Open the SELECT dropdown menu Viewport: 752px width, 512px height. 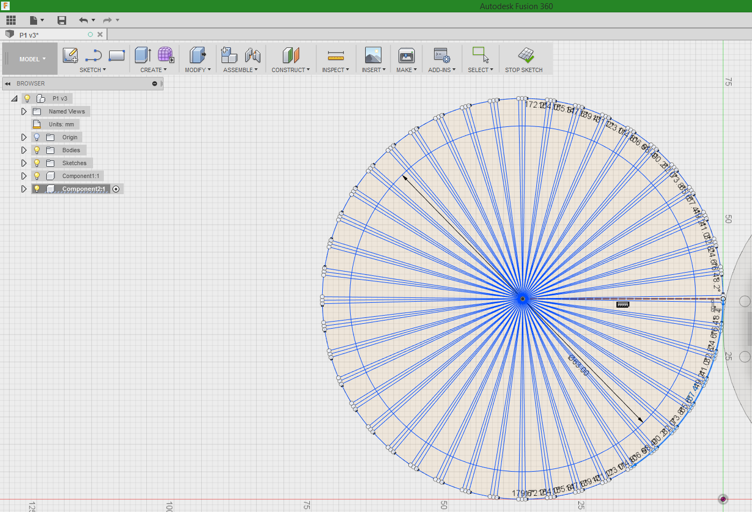(x=480, y=70)
